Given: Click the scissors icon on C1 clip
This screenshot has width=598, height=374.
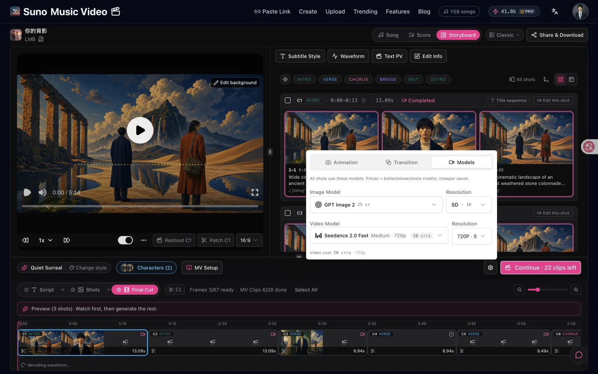Looking at the screenshot, I should (23, 351).
